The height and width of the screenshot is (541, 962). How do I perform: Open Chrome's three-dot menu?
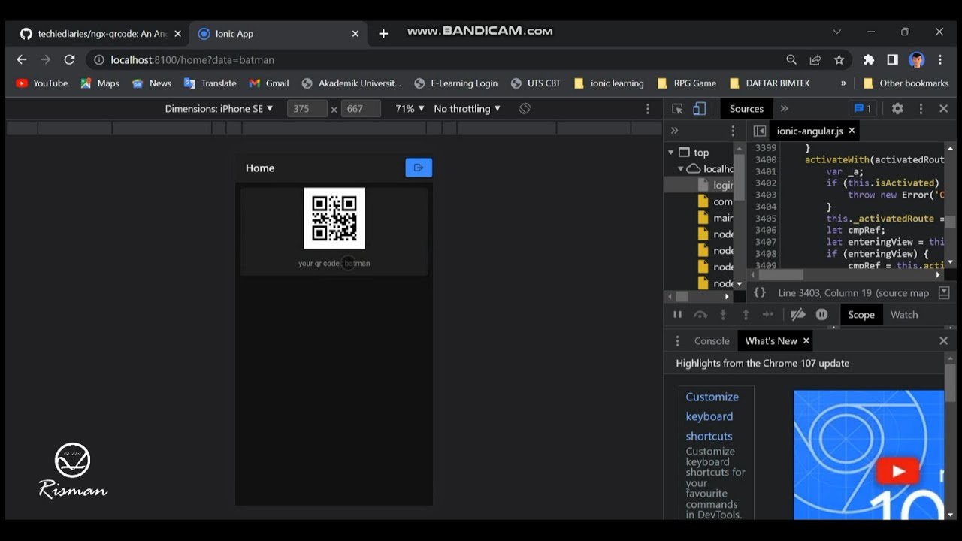(940, 60)
